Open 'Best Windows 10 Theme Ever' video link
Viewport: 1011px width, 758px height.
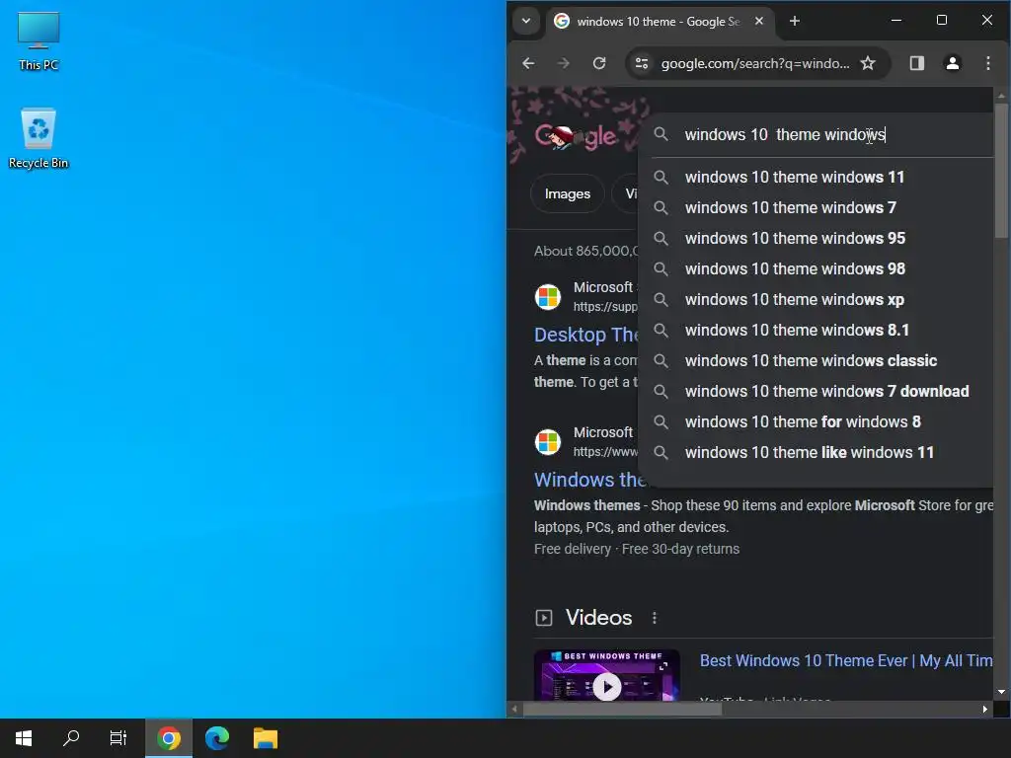[846, 660]
